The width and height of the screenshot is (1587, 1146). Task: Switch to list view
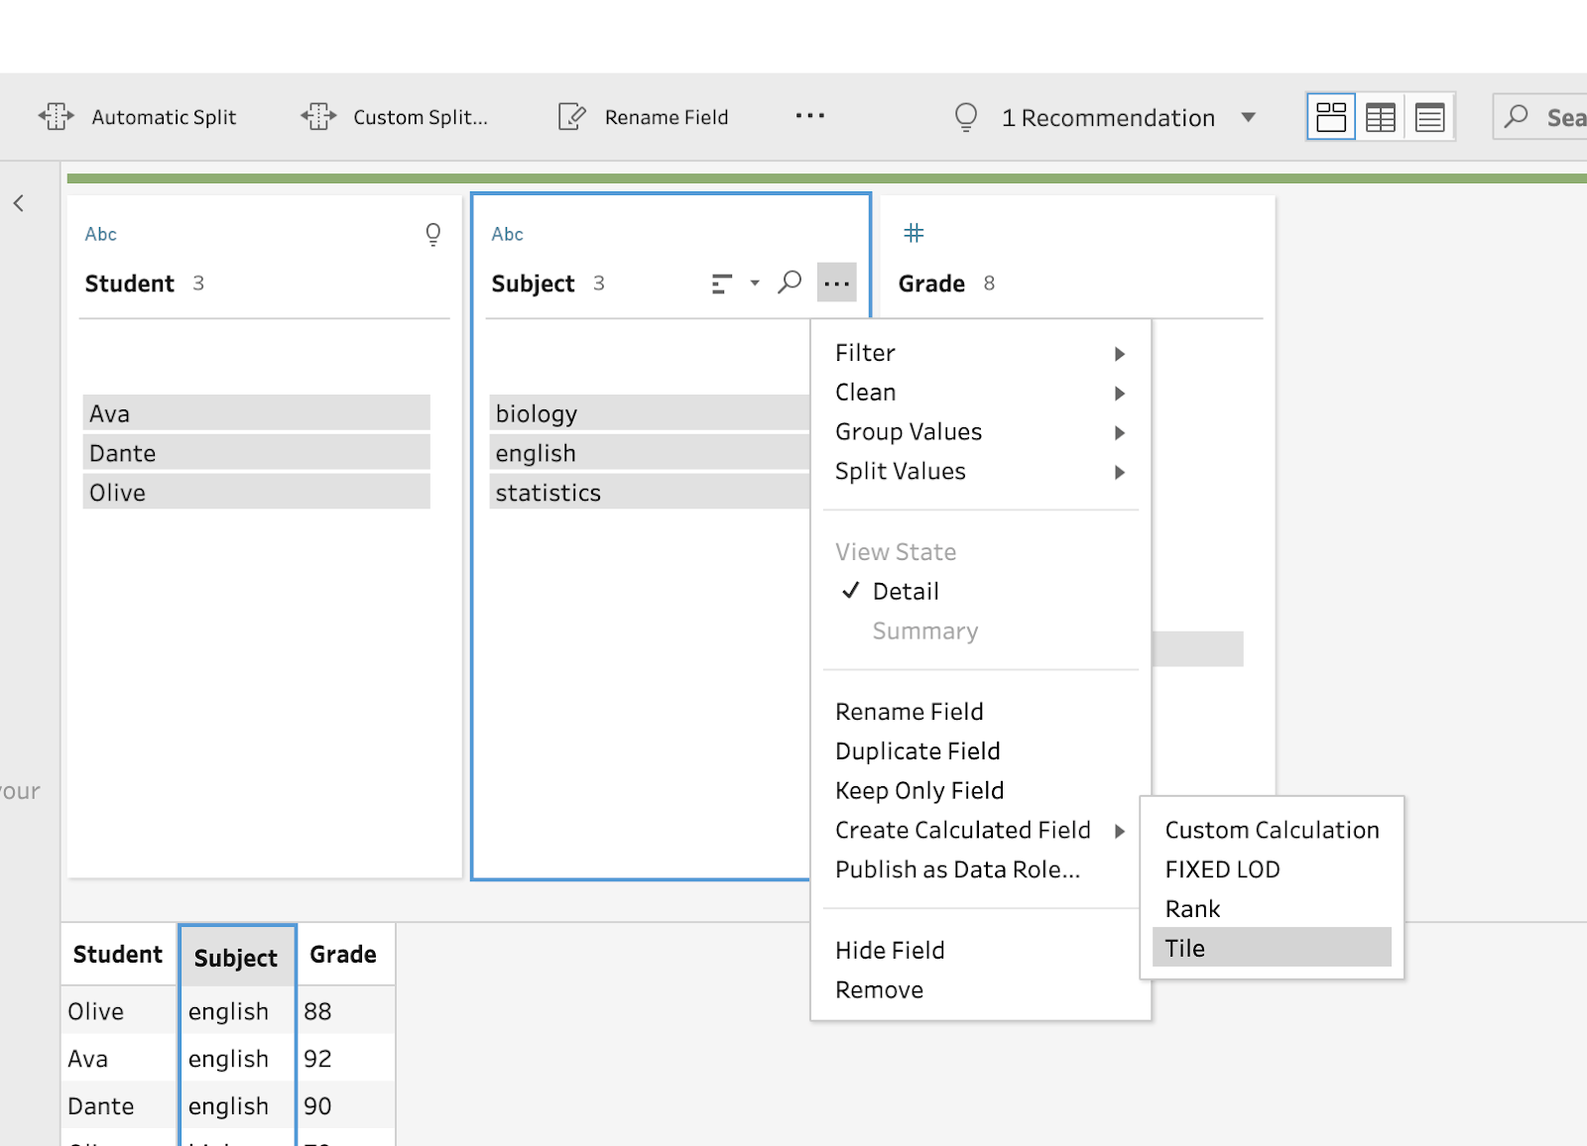1429,117
